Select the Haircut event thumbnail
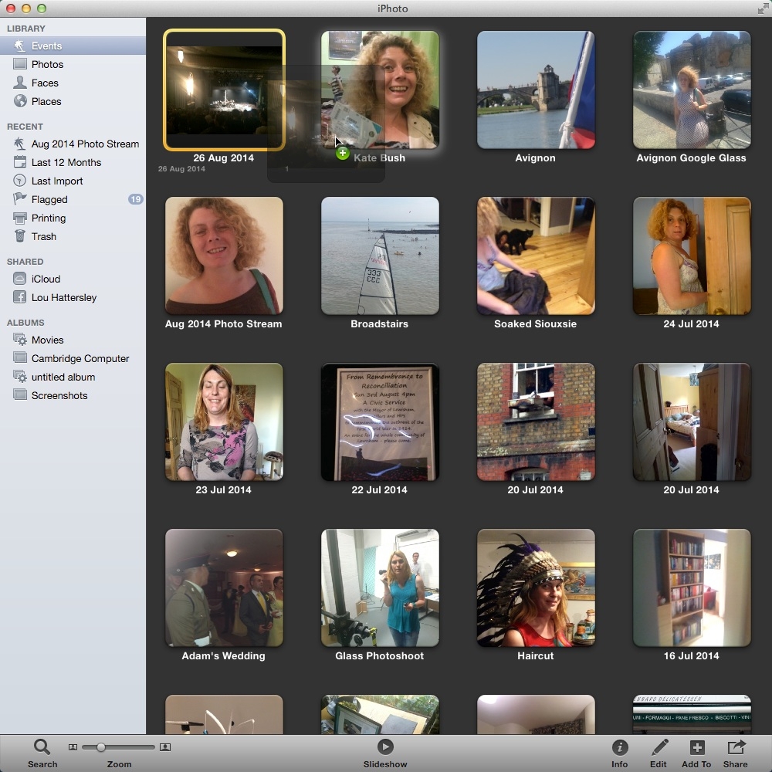The width and height of the screenshot is (772, 772). 536,587
